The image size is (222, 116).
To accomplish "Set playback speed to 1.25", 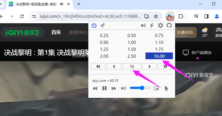I will coord(104,49).
